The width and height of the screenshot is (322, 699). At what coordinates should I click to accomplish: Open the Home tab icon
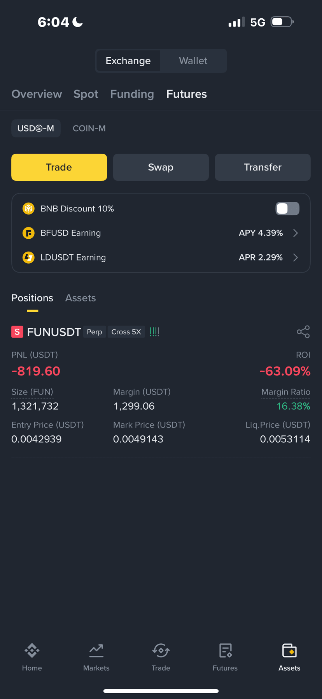coord(32,650)
